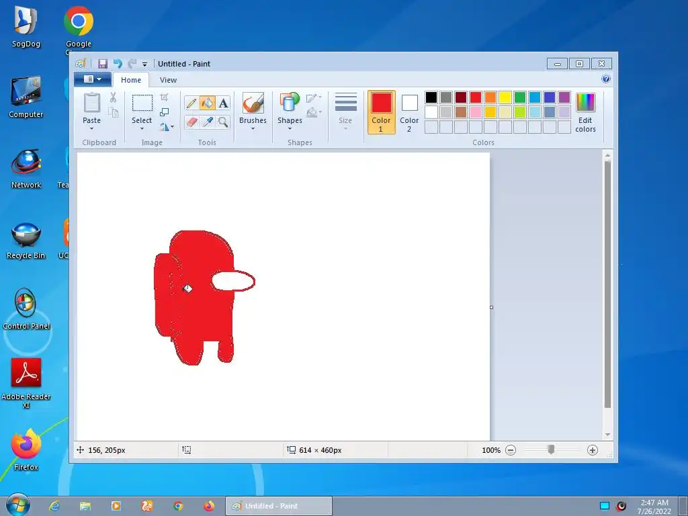Click the zoom slider handle
Viewport: 688px width, 516px height.
point(551,449)
